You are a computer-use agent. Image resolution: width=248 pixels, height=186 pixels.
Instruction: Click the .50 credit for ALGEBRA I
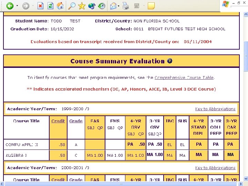[62, 155]
